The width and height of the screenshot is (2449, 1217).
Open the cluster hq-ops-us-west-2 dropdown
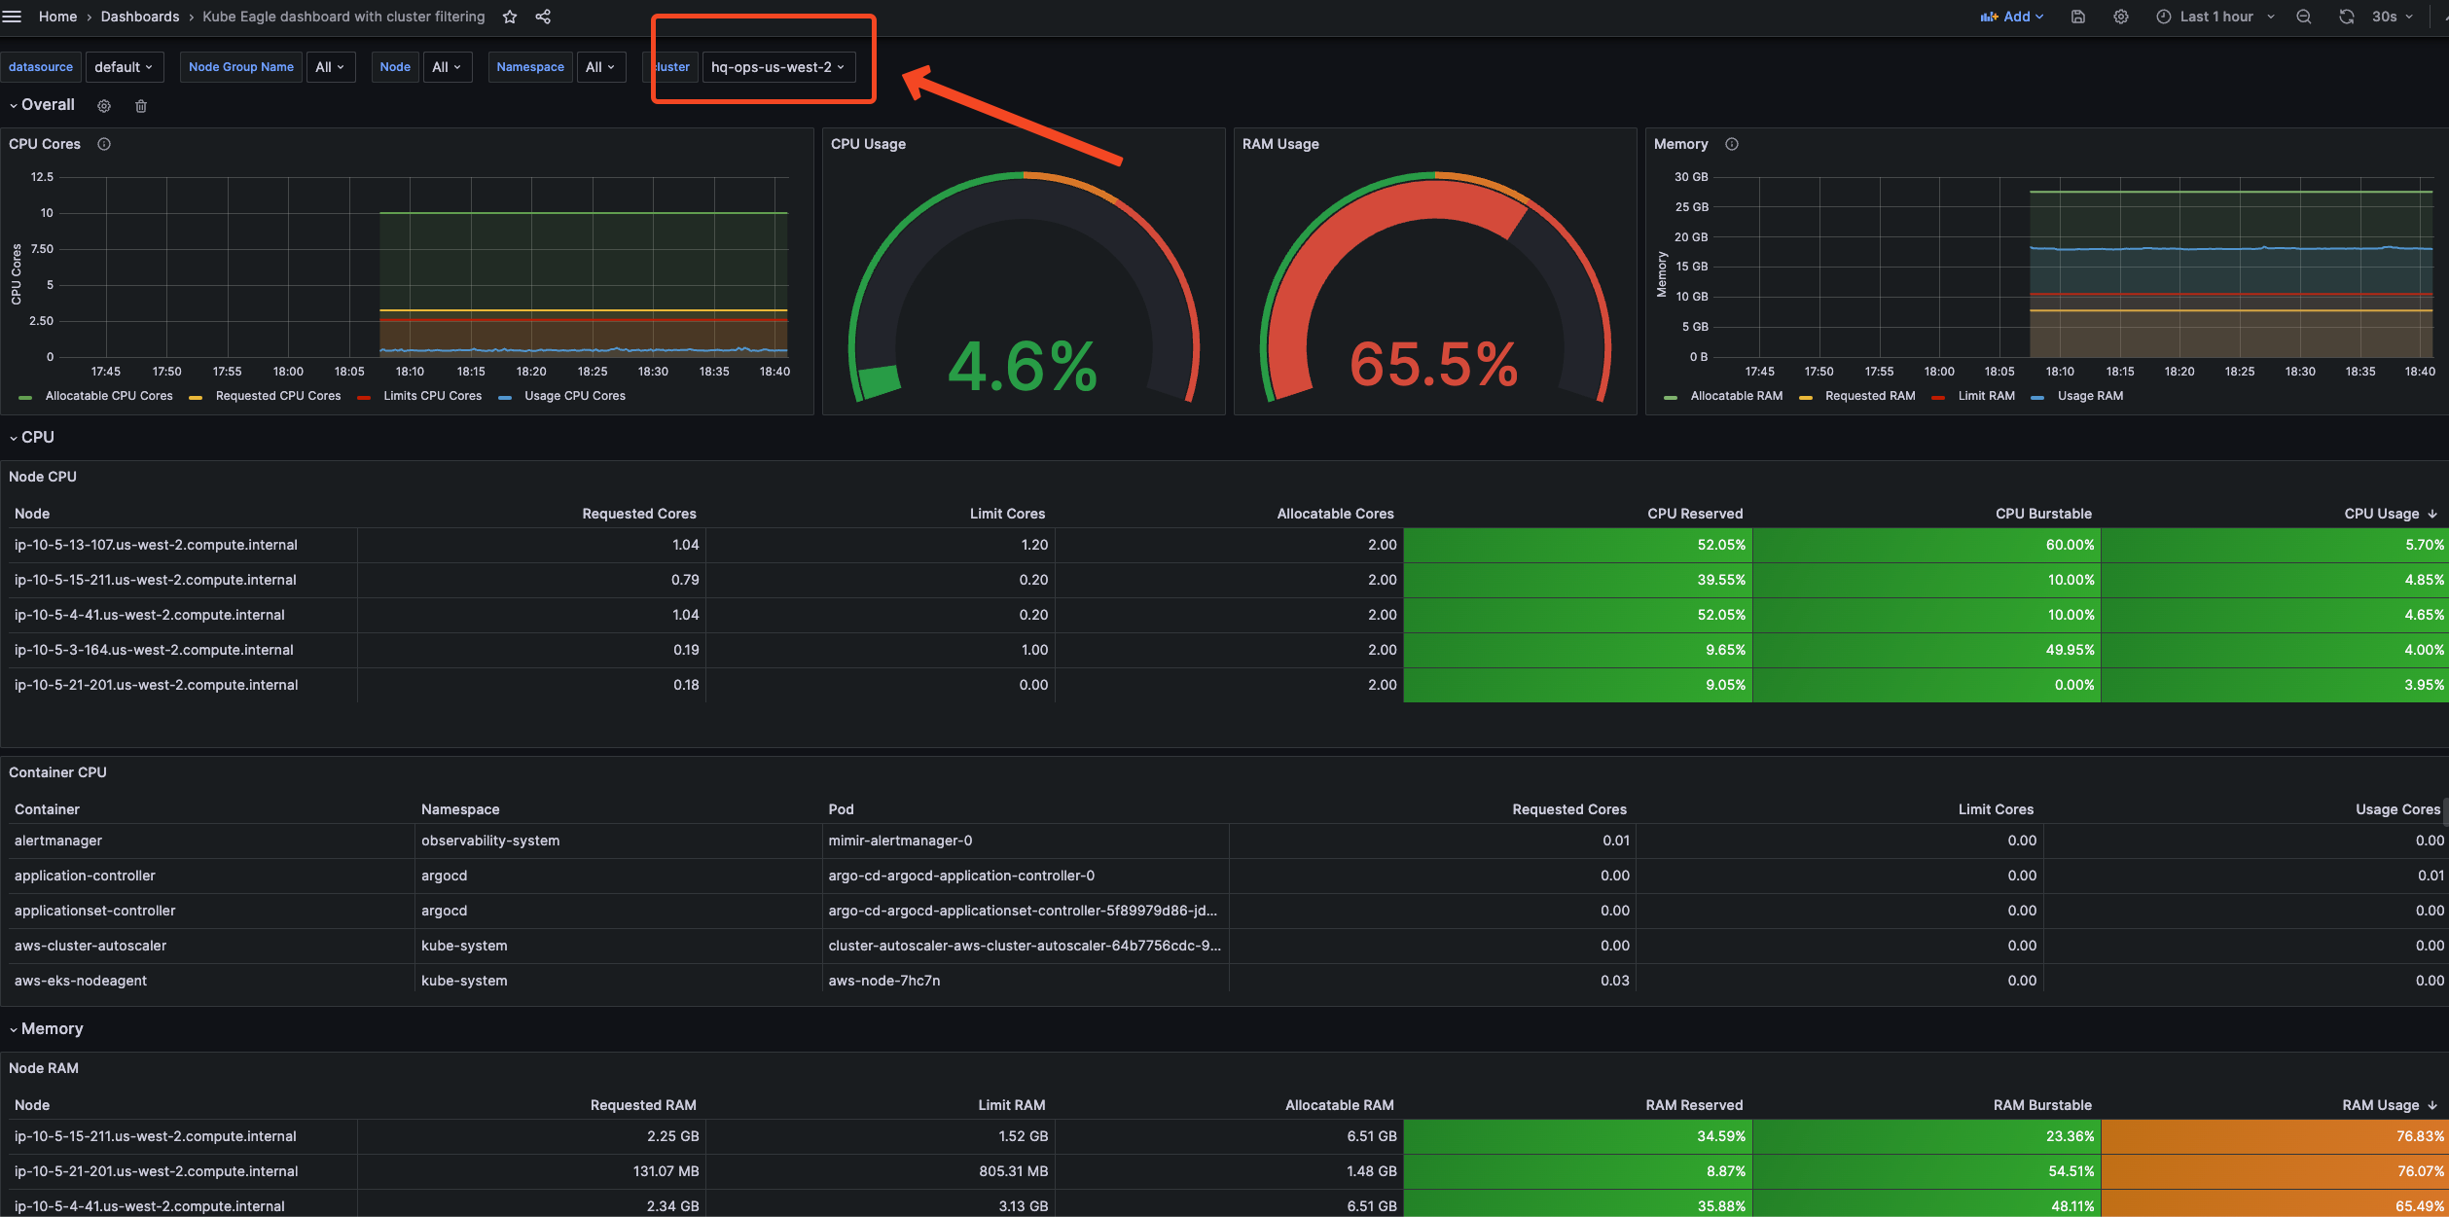[x=777, y=67]
